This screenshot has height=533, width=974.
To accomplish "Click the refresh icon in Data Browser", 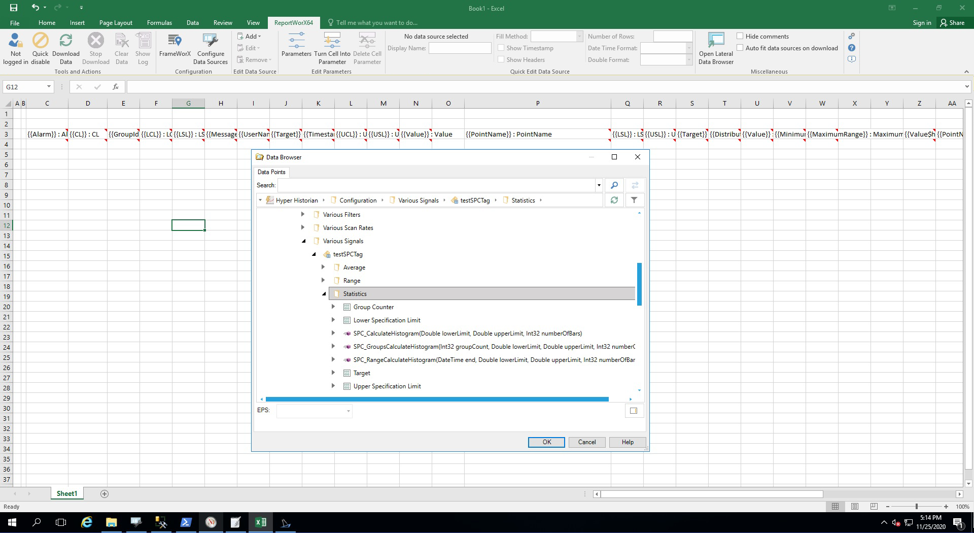I will click(614, 201).
